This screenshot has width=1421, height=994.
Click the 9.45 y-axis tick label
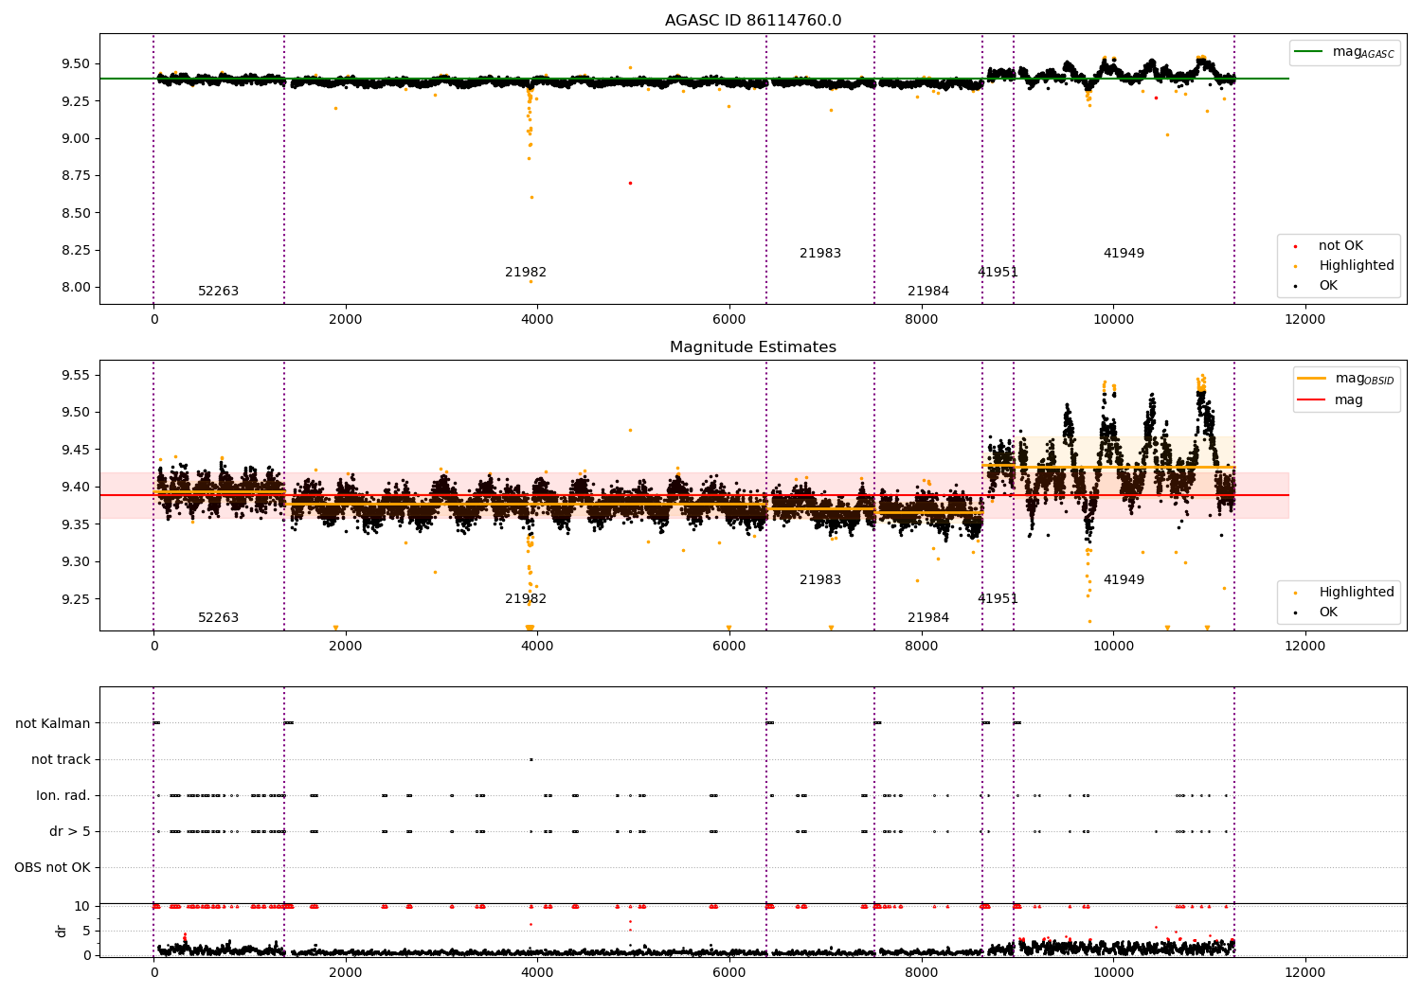point(77,450)
